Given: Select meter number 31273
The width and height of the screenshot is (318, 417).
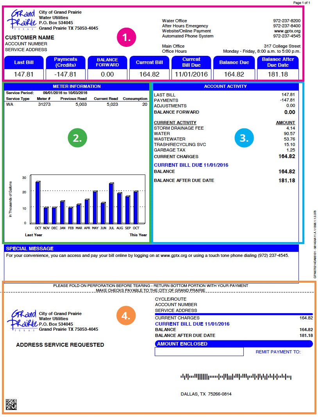Looking at the screenshot, I should coord(44,104).
